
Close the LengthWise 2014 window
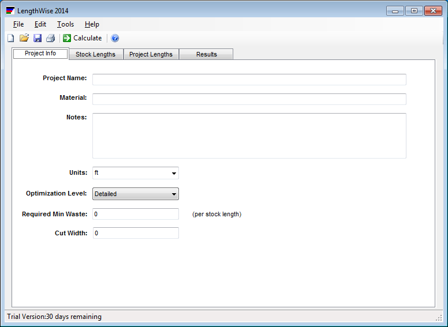[x=433, y=11]
